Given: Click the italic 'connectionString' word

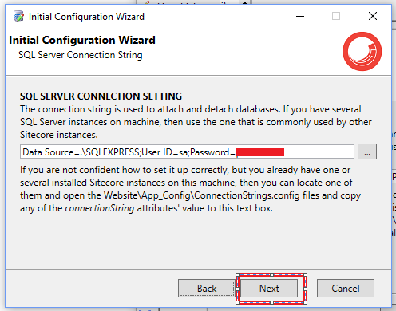Looking at the screenshot, I should (100, 208).
